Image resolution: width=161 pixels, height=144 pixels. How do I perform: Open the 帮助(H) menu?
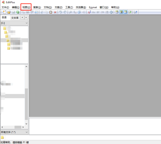(115, 7)
